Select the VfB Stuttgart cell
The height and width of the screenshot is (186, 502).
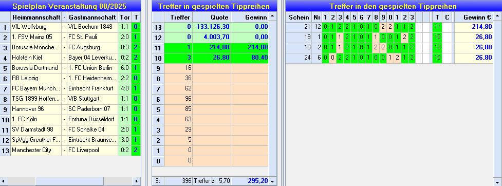(x=92, y=99)
